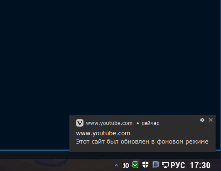Screen dimensions: 221x171
Task: Click the dot separator before "сейчас"
Action: pos(138,123)
